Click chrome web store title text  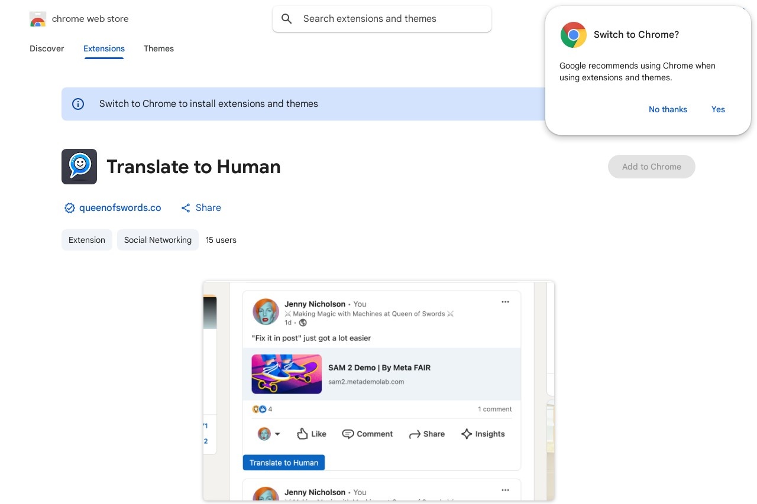tap(90, 19)
